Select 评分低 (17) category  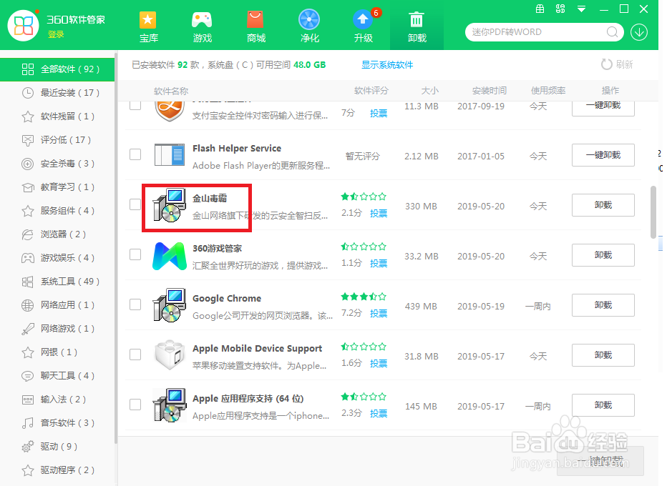tap(57, 140)
